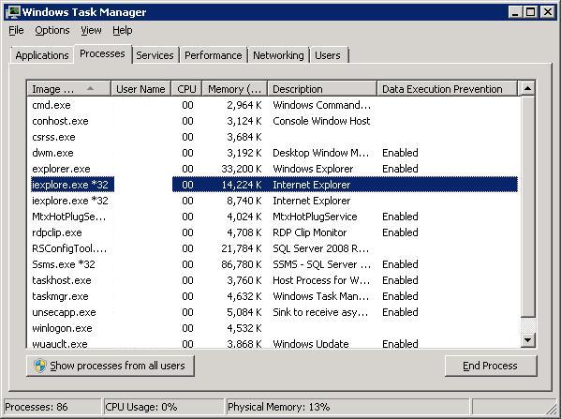Click End Process button

[x=491, y=366]
